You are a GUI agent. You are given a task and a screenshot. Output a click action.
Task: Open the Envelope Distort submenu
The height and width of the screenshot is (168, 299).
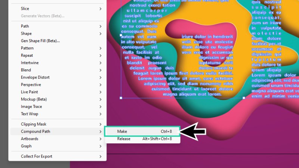pos(58,77)
